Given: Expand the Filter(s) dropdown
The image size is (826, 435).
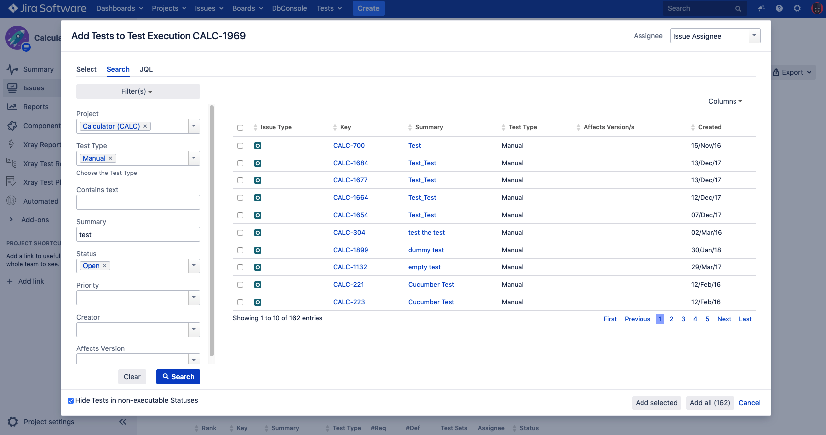Looking at the screenshot, I should [x=138, y=91].
